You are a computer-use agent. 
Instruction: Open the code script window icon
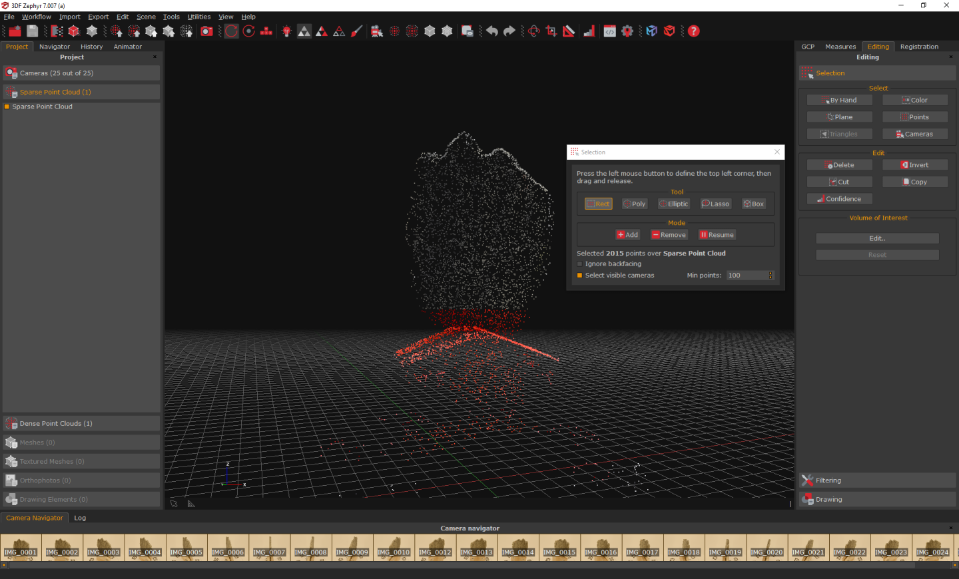[x=610, y=31]
